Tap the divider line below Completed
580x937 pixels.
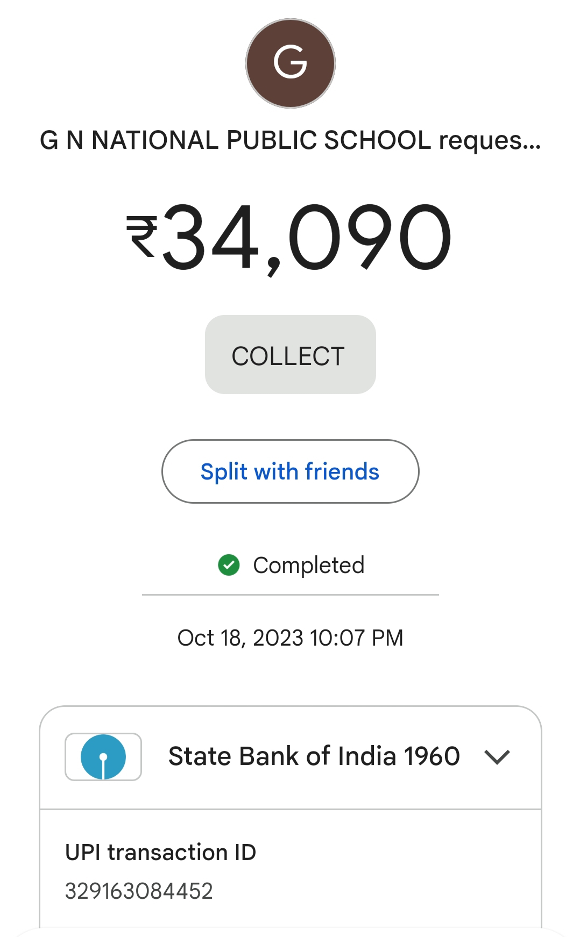pos(290,595)
